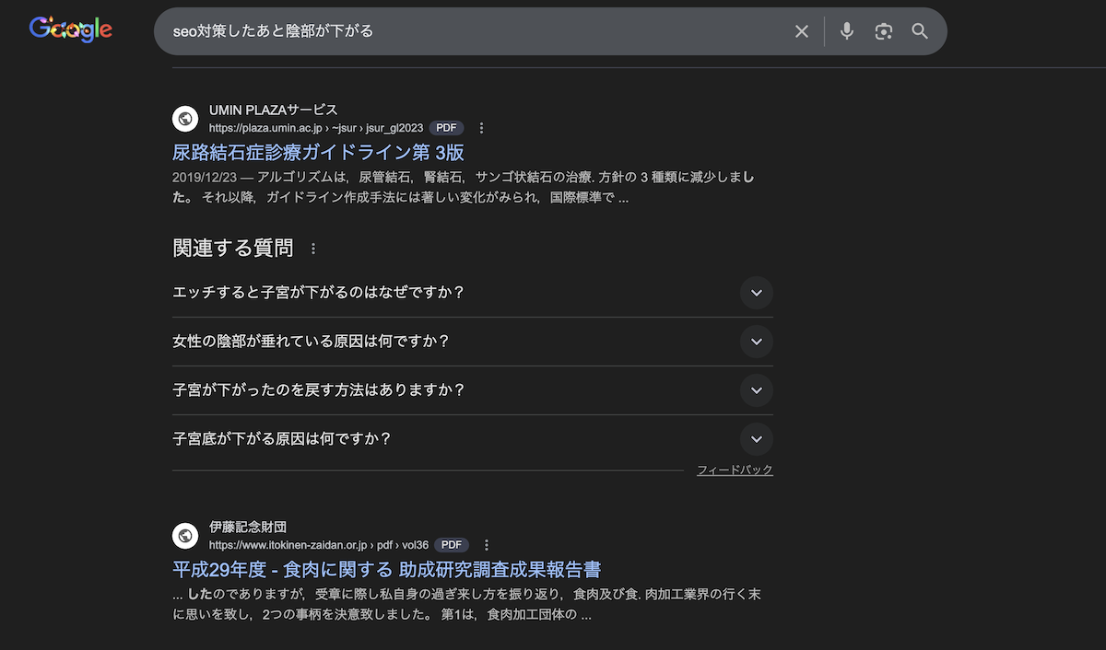The width and height of the screenshot is (1106, 650).
Task: Open search by image camera icon
Action: pyautogui.click(x=884, y=31)
